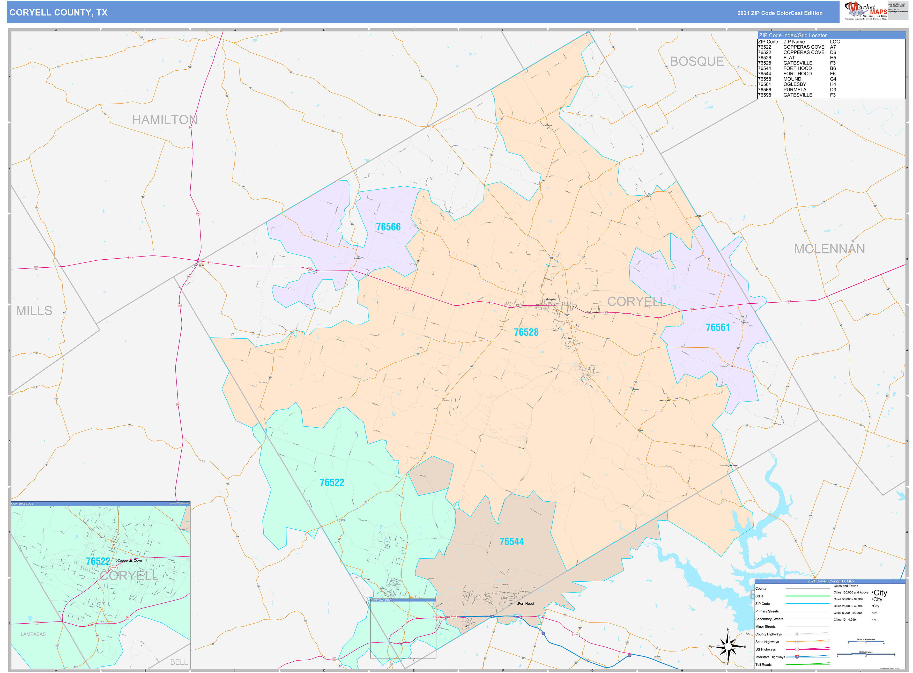Click the LAMPASAS label in inset map
Image resolution: width=913 pixels, height=673 pixels.
pos(33,634)
